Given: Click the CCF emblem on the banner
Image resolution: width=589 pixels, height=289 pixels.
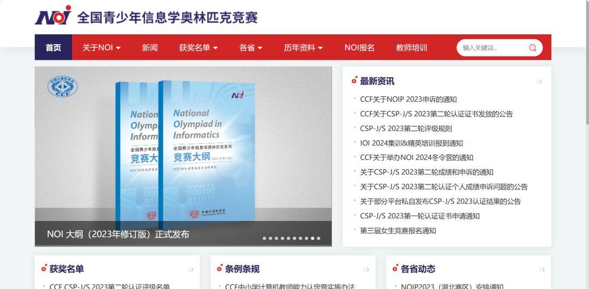Looking at the screenshot, I should [62, 87].
